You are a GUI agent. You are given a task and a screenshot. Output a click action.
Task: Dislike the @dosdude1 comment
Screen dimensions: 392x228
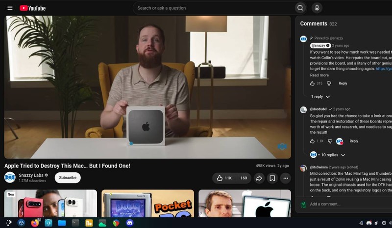(330, 141)
